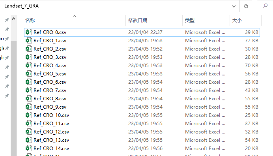273x156 pixels.
Task: Click the refresh icon beside the address bar
Action: coord(246,6)
